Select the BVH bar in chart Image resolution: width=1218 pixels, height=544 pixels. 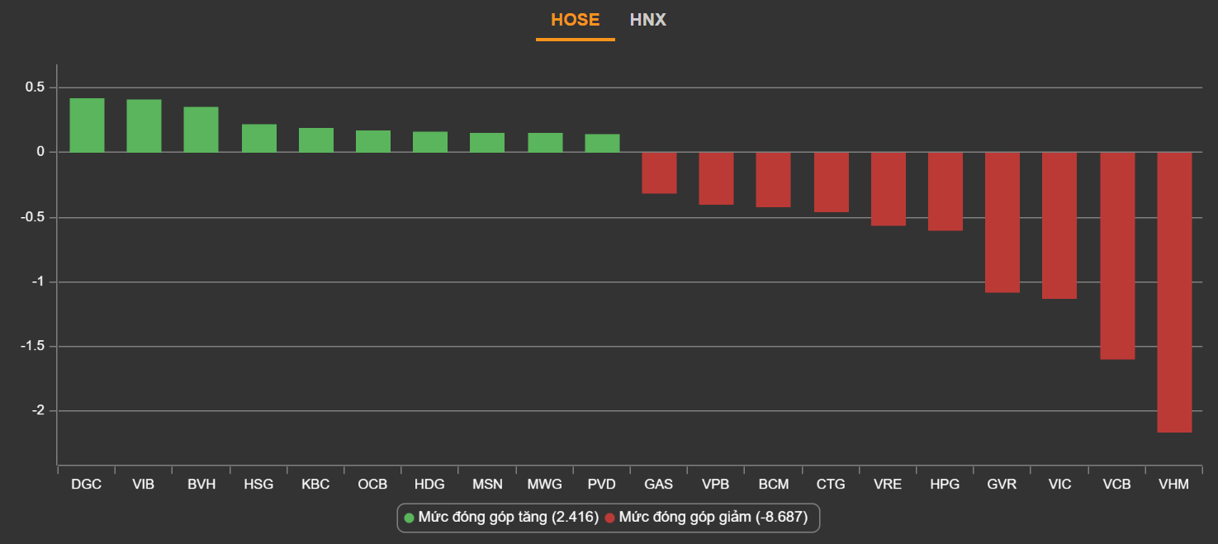coord(201,130)
